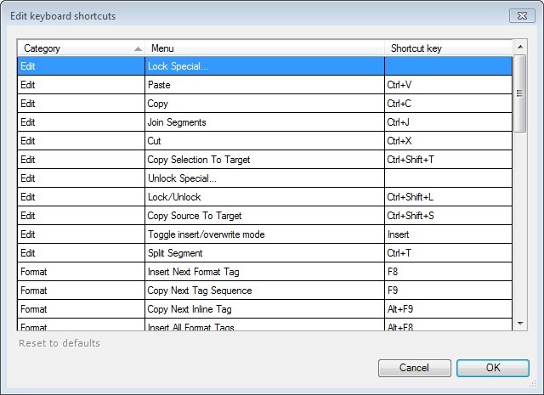Edit the F8 shortcut key cell

(447, 272)
